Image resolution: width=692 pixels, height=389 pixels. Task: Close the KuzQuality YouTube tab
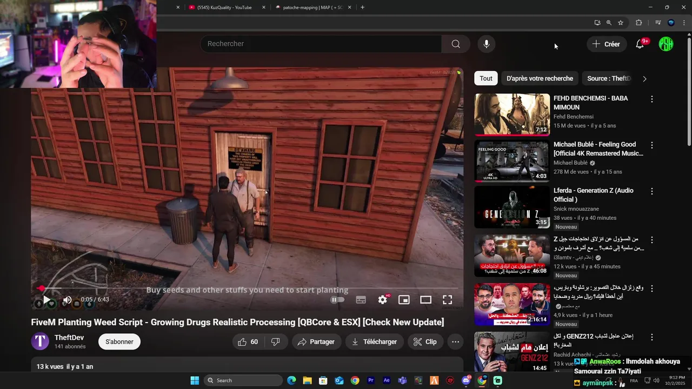pos(264,8)
